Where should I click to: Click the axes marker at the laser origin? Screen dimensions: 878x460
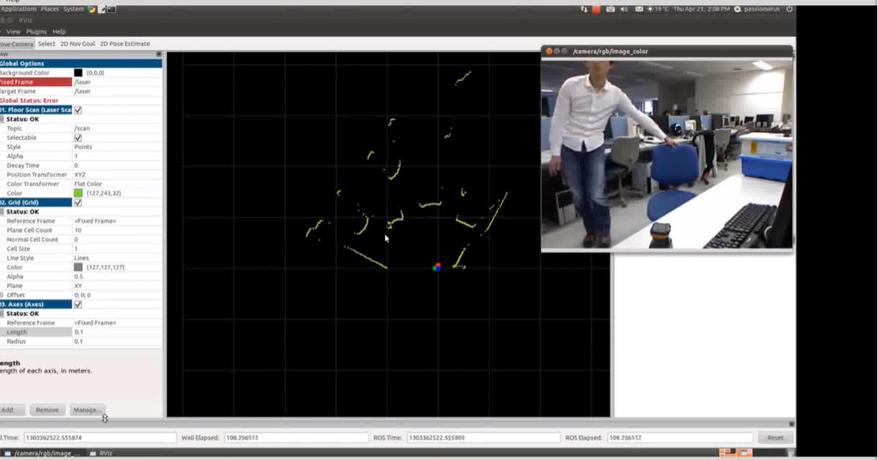[x=437, y=267]
